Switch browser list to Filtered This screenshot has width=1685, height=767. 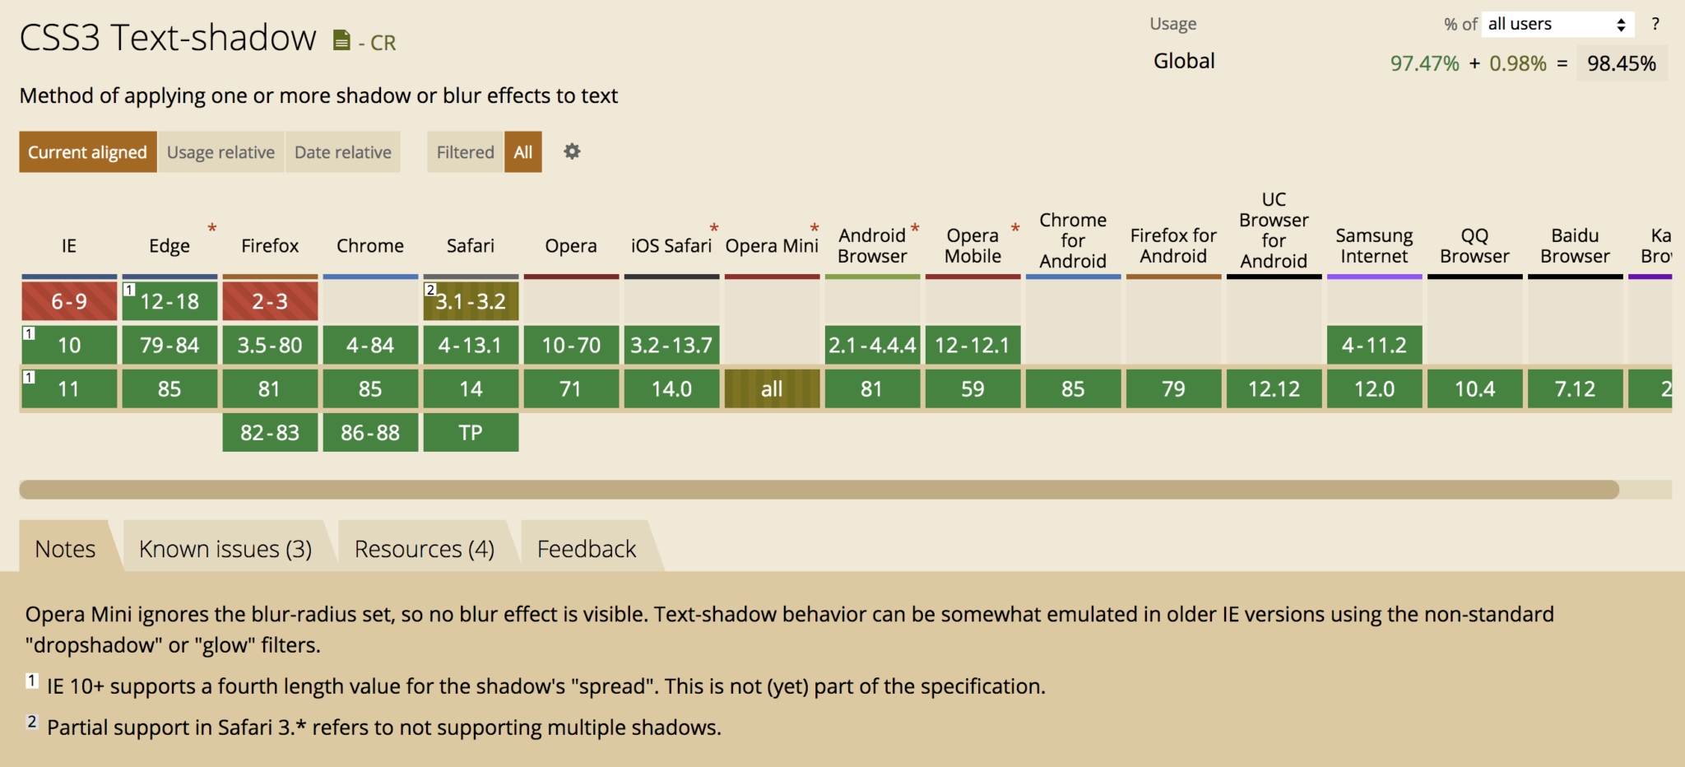coord(465,151)
